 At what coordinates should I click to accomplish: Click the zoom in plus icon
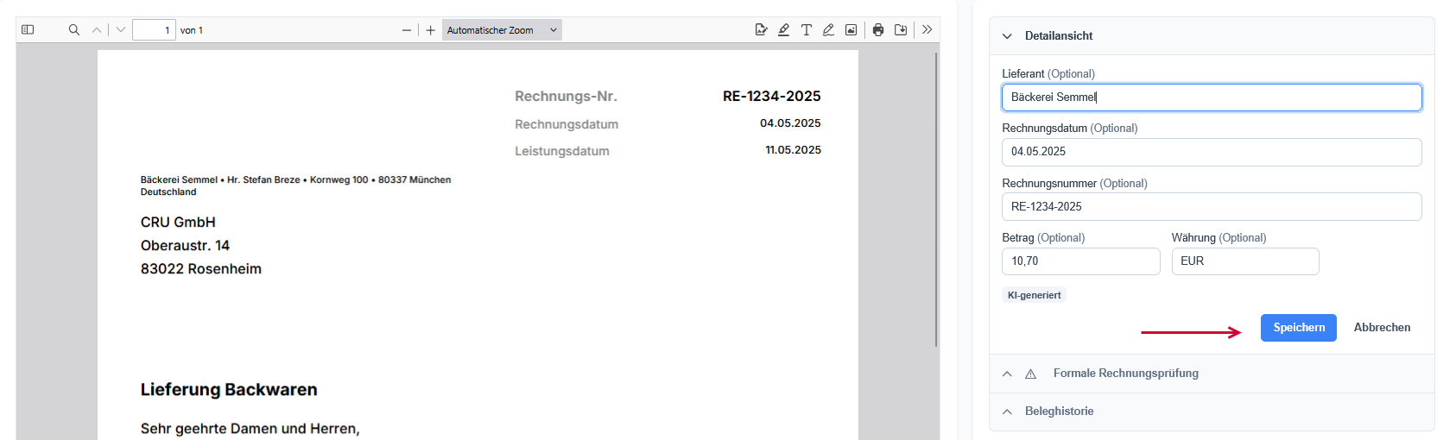pyautogui.click(x=431, y=30)
